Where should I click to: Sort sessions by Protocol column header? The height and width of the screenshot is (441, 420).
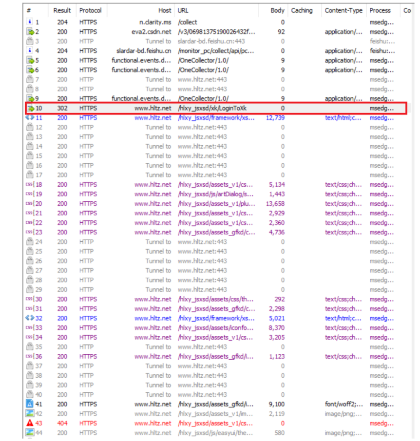pyautogui.click(x=90, y=10)
